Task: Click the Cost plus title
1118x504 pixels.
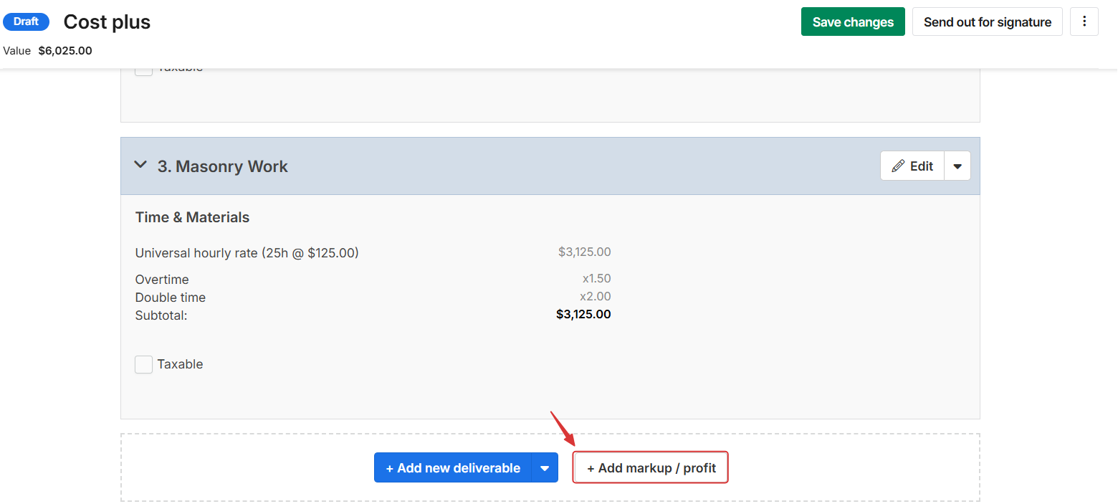Action: pyautogui.click(x=107, y=22)
